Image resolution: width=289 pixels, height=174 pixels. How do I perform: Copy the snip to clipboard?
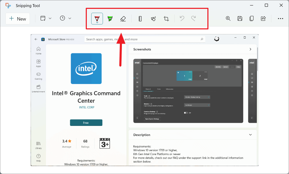[x=252, y=18]
